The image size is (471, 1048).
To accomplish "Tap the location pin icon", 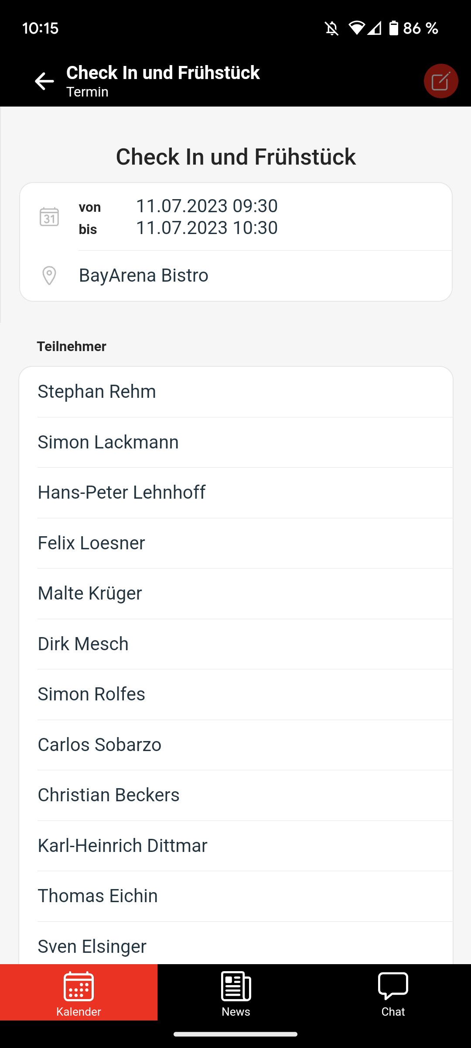I will pyautogui.click(x=49, y=276).
